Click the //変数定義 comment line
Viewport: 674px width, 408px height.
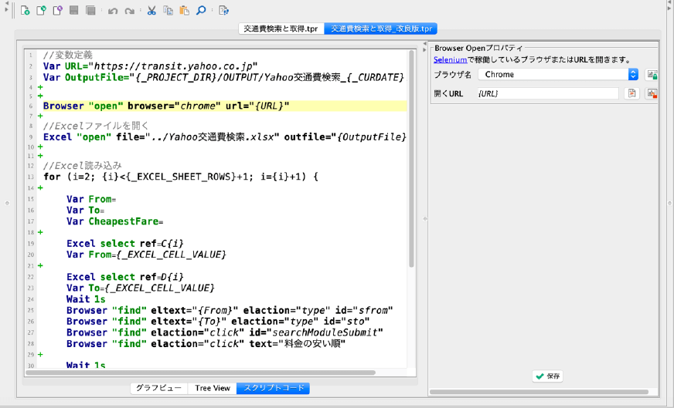pyautogui.click(x=68, y=55)
